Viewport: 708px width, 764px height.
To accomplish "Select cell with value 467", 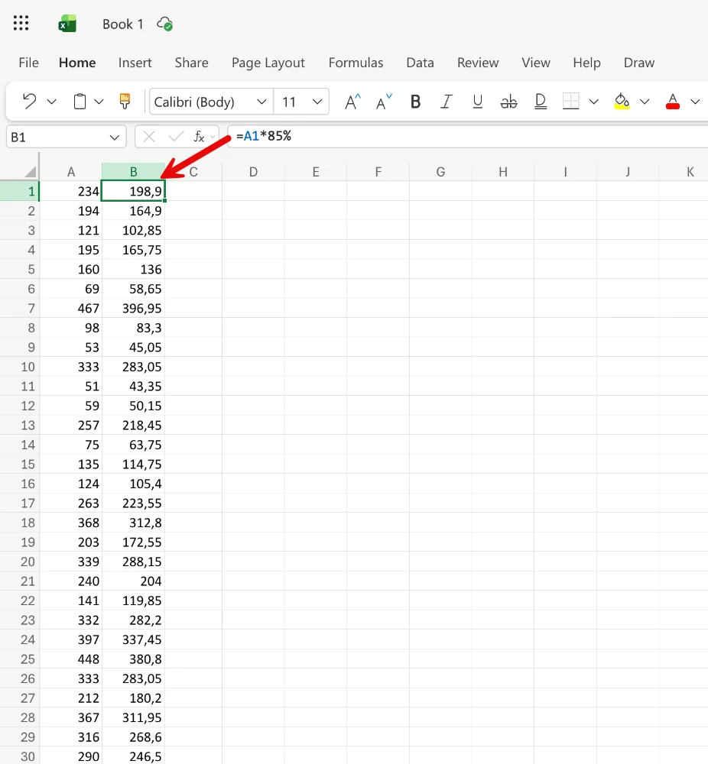I will (x=70, y=307).
